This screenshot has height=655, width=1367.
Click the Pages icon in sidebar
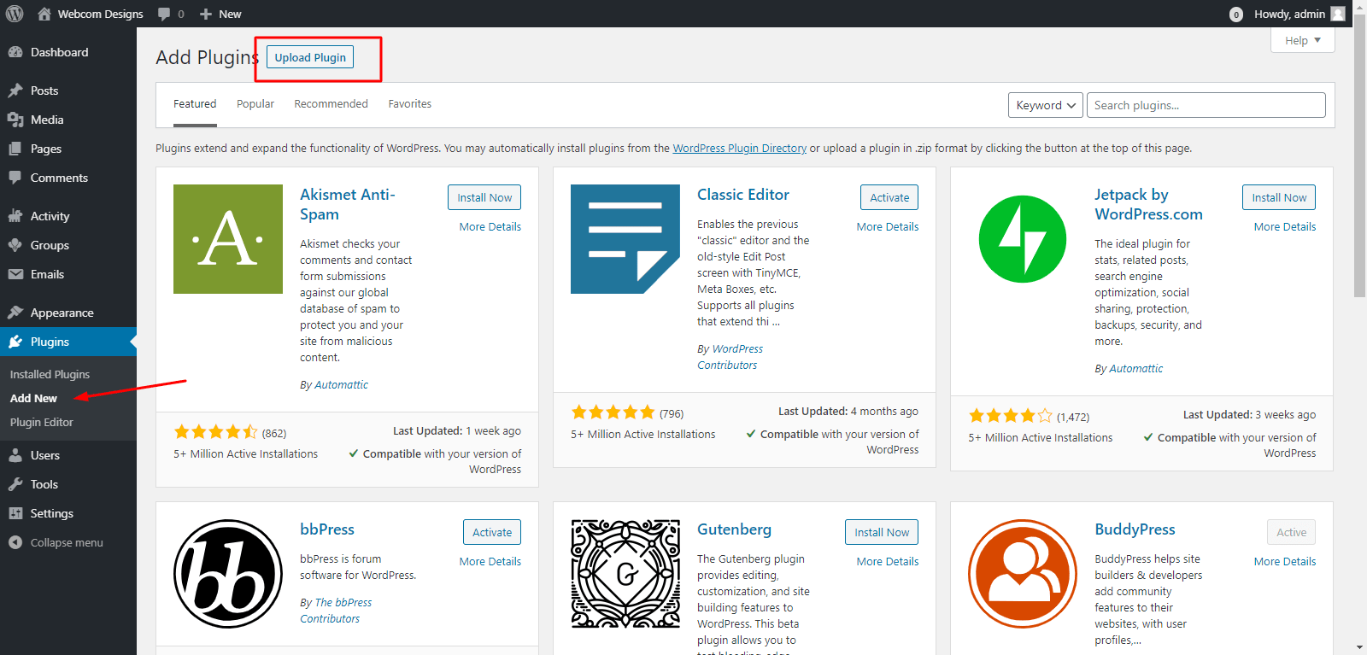15,149
